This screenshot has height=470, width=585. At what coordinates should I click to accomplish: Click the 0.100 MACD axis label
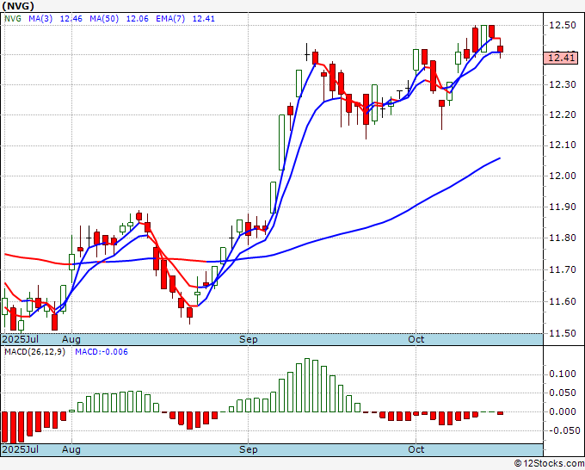point(562,374)
